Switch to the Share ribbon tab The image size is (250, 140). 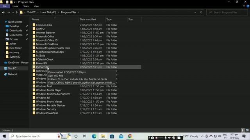pyautogui.click(x=26, y=6)
